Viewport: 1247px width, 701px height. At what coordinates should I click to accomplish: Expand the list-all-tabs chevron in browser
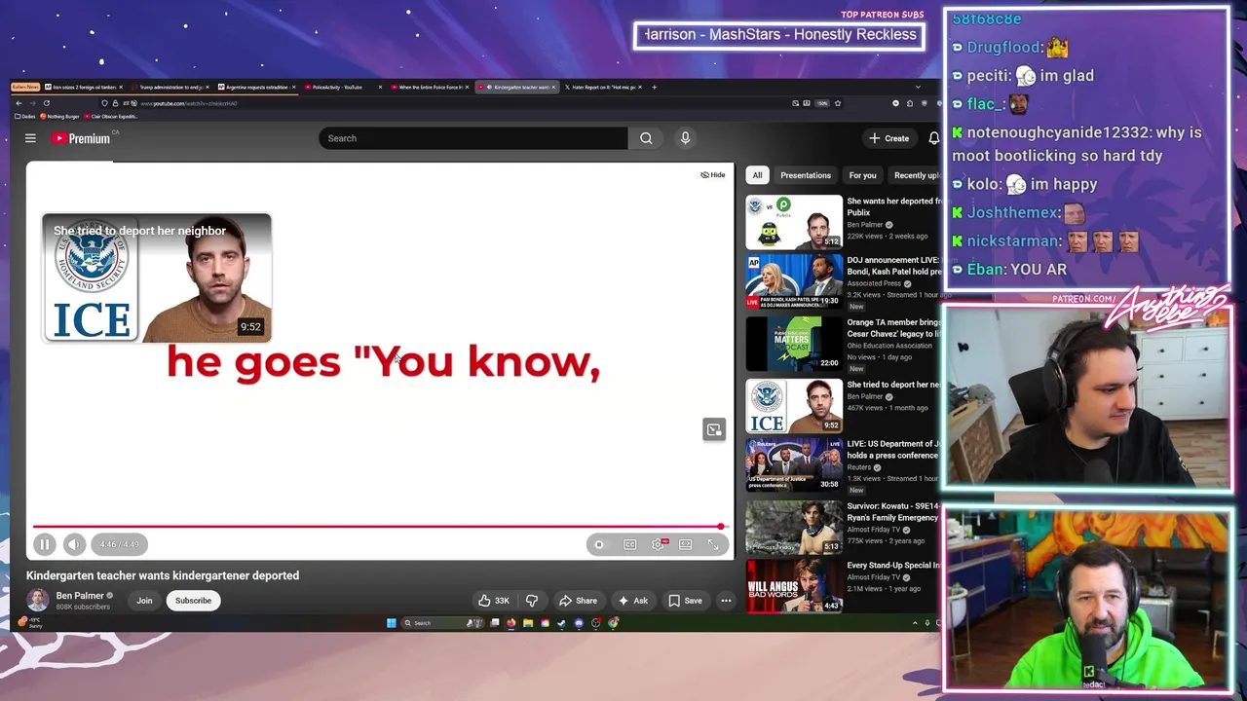click(x=917, y=88)
